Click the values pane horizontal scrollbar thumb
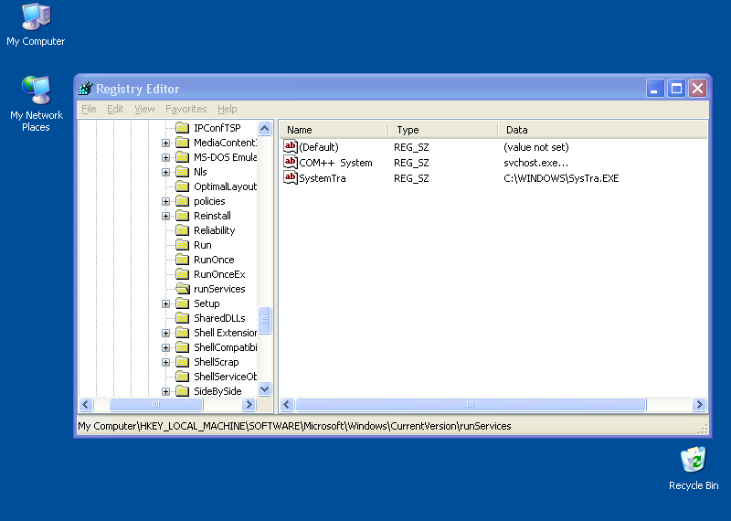This screenshot has height=521, width=731. tap(471, 404)
